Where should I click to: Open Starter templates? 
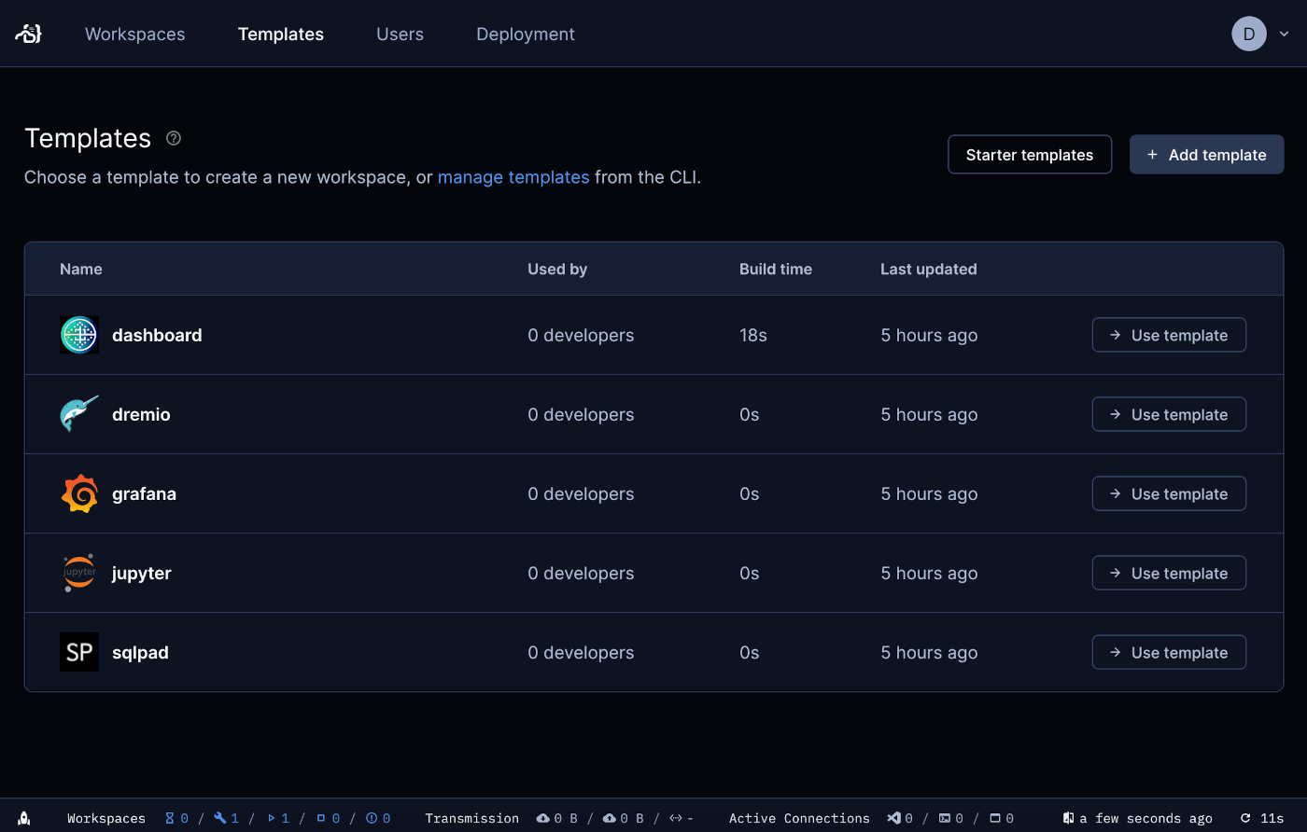[x=1030, y=154]
